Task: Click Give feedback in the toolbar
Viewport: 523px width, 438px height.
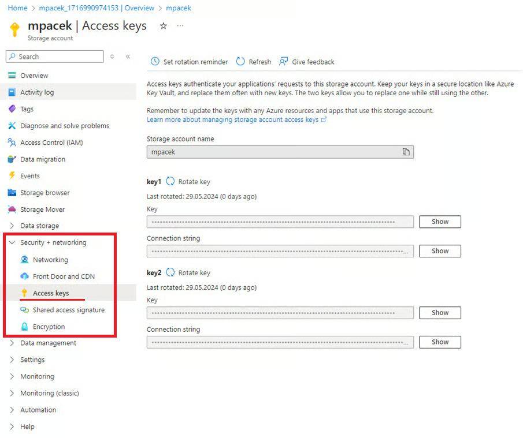Action: coord(307,62)
